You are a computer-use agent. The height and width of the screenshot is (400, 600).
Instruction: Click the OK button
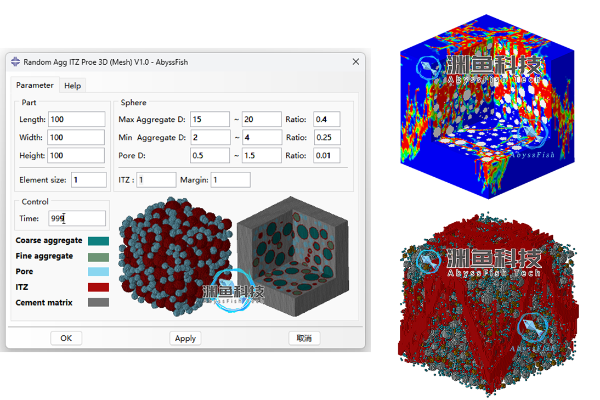[66, 338]
